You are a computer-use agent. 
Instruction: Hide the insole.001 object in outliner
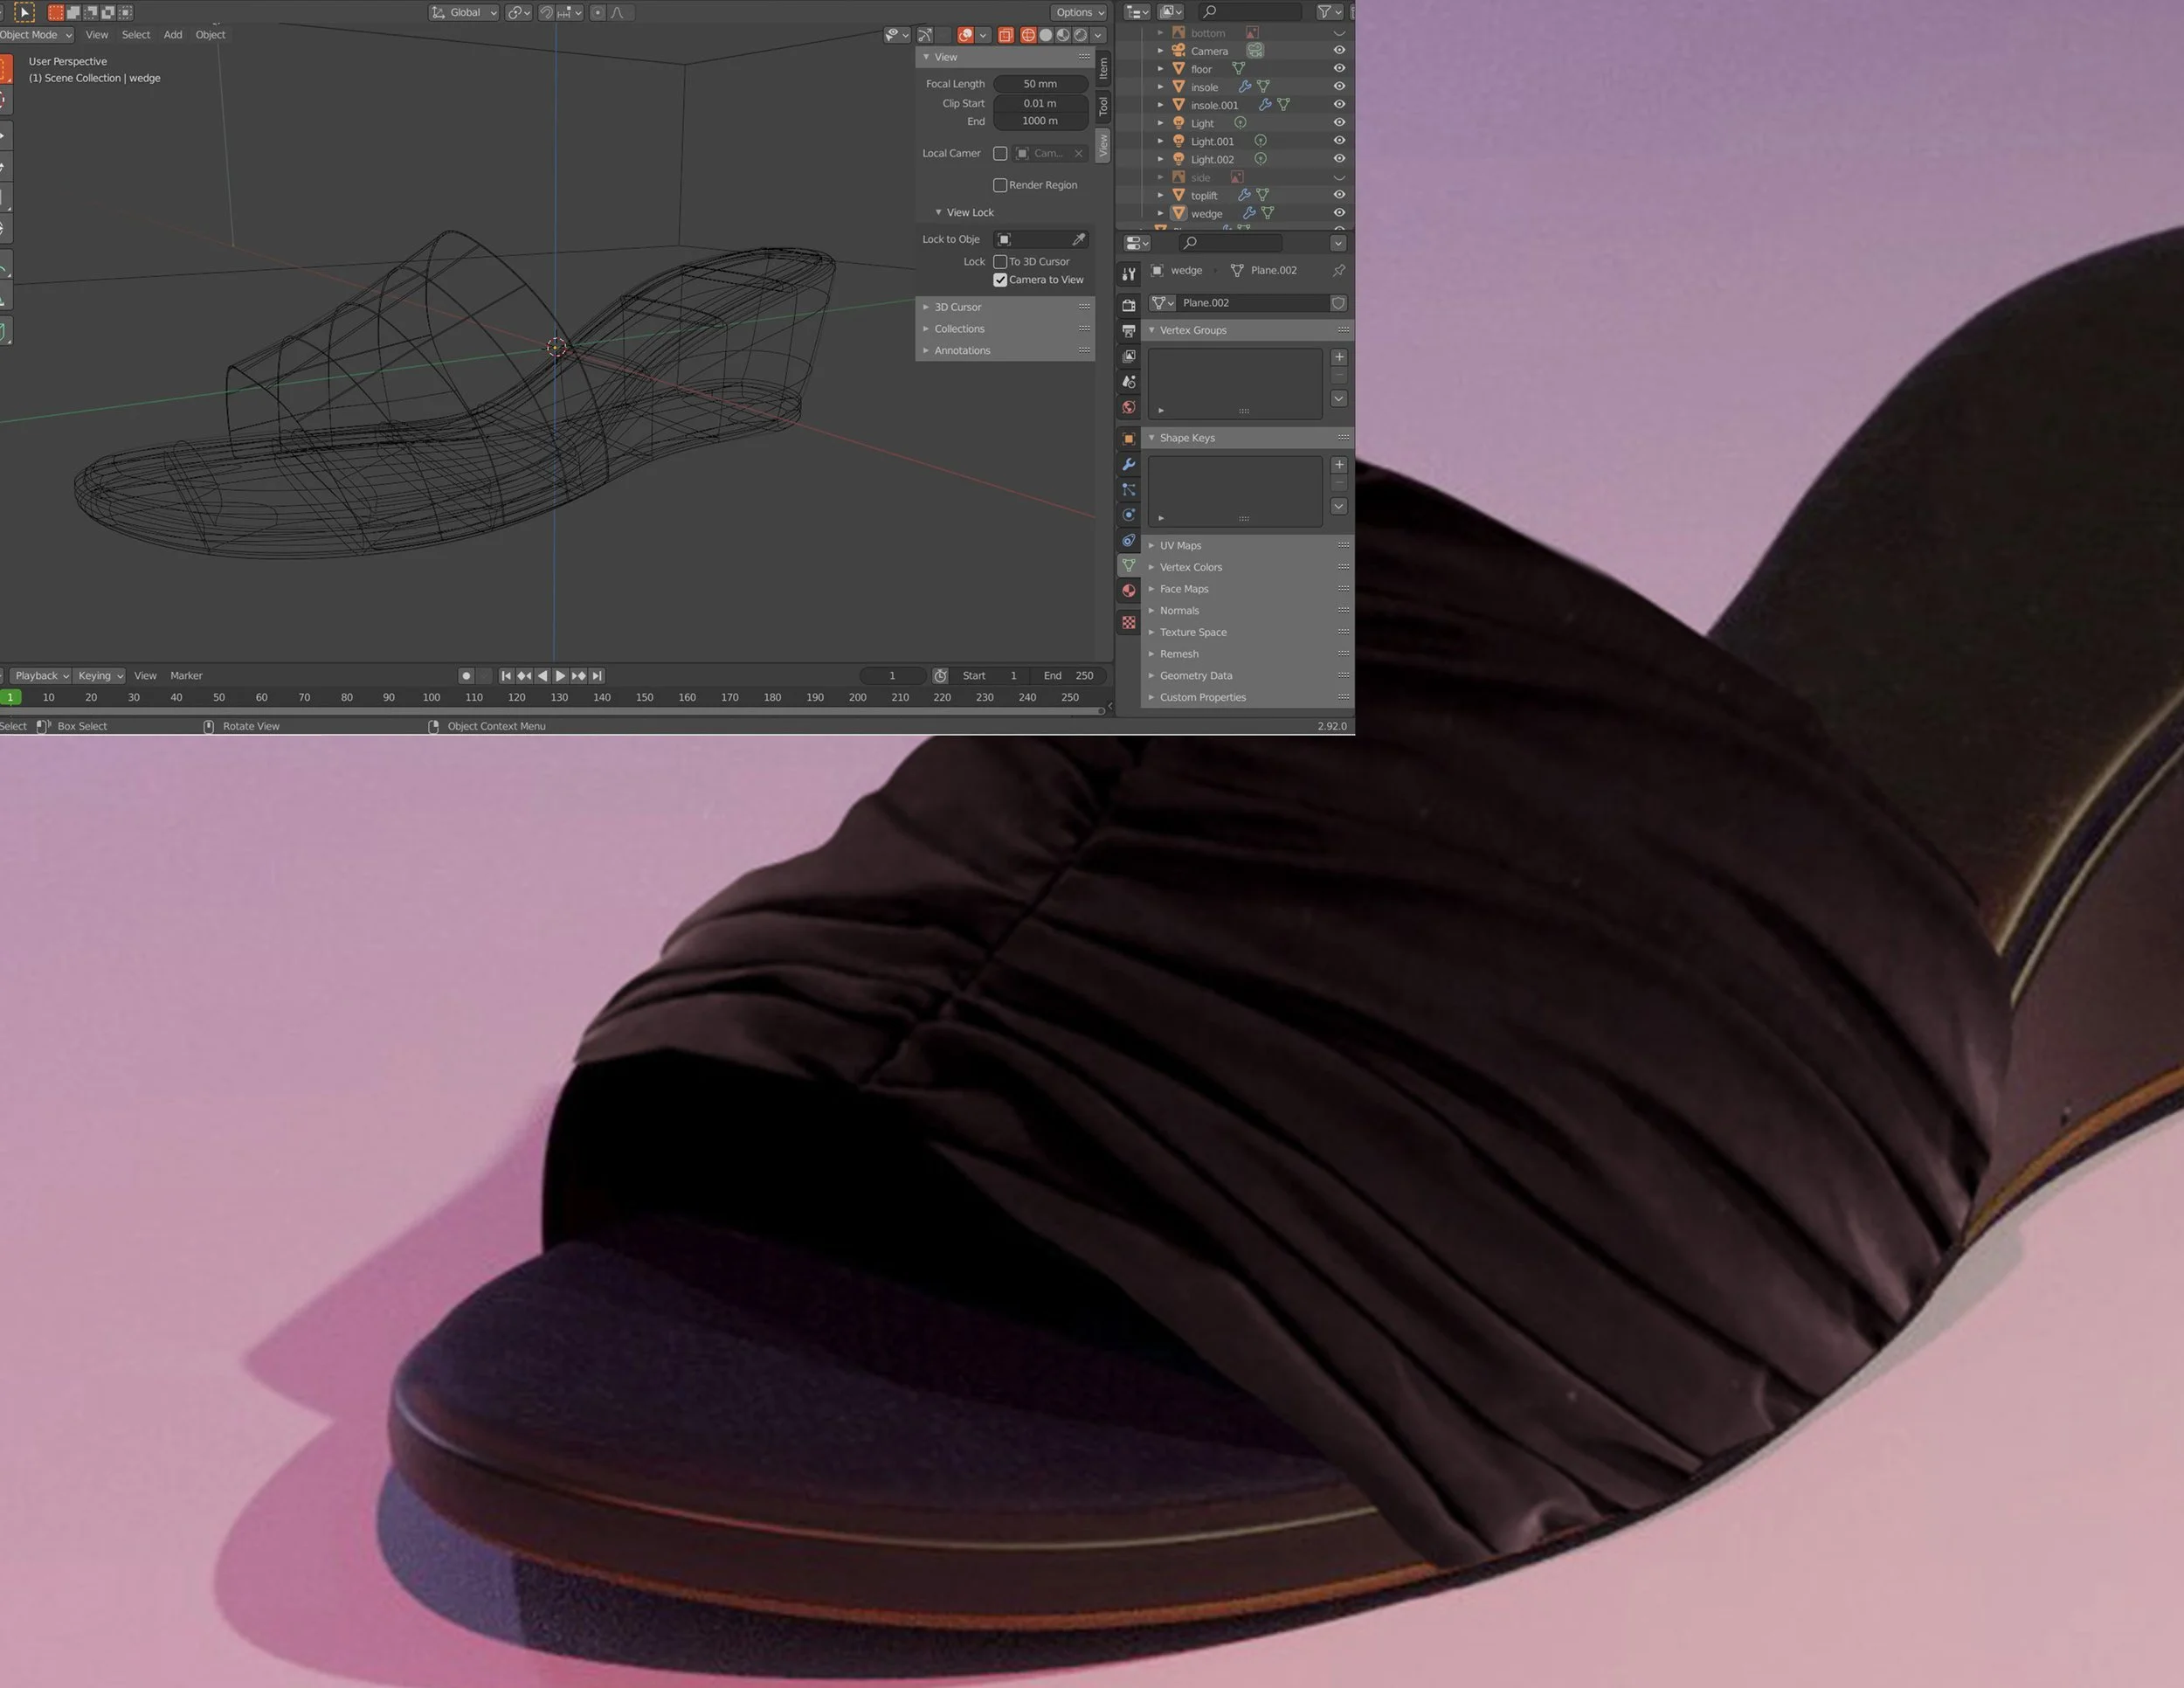coord(1339,105)
